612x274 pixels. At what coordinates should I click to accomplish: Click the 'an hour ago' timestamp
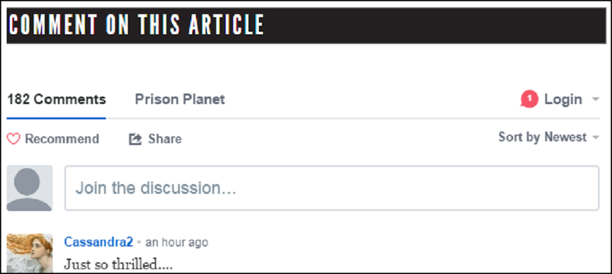click(177, 243)
